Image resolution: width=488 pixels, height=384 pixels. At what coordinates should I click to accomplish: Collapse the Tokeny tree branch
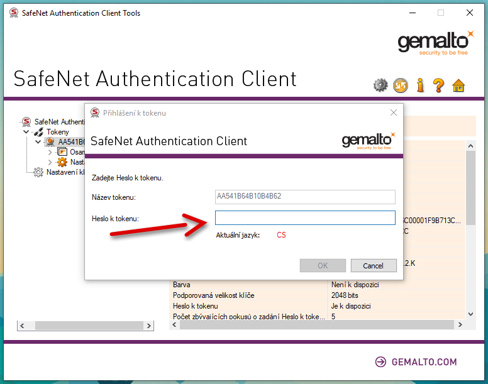[26, 132]
